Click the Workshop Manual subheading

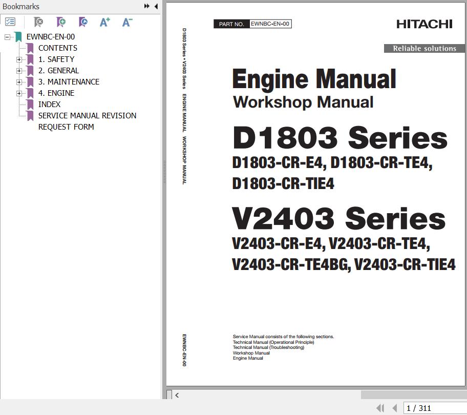pyautogui.click(x=303, y=102)
